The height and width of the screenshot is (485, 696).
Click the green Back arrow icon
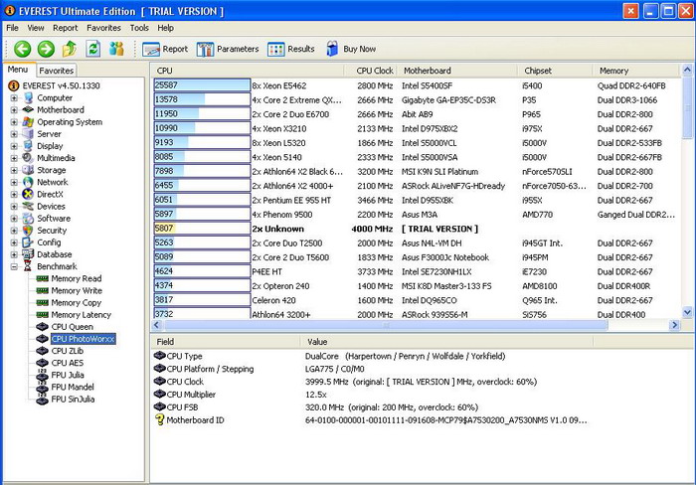pyautogui.click(x=22, y=49)
